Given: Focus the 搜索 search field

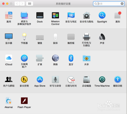Looking at the screenshot, I should point(109,4).
